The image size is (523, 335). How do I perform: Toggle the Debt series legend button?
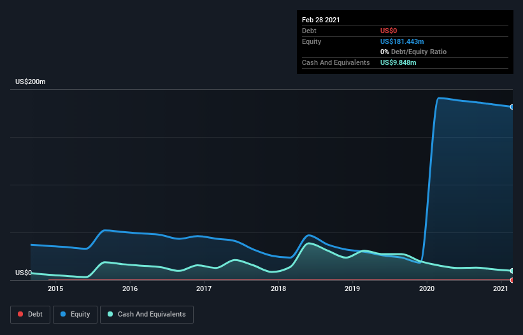30,315
